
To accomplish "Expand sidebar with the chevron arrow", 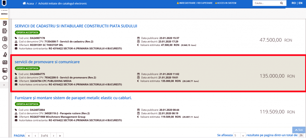I will coord(4,85).
